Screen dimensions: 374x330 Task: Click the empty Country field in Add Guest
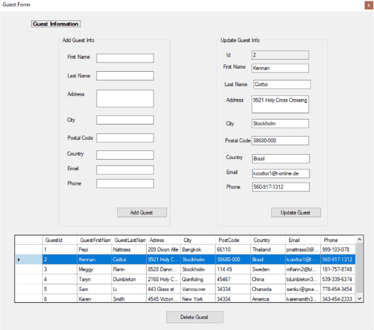pyautogui.click(x=125, y=155)
